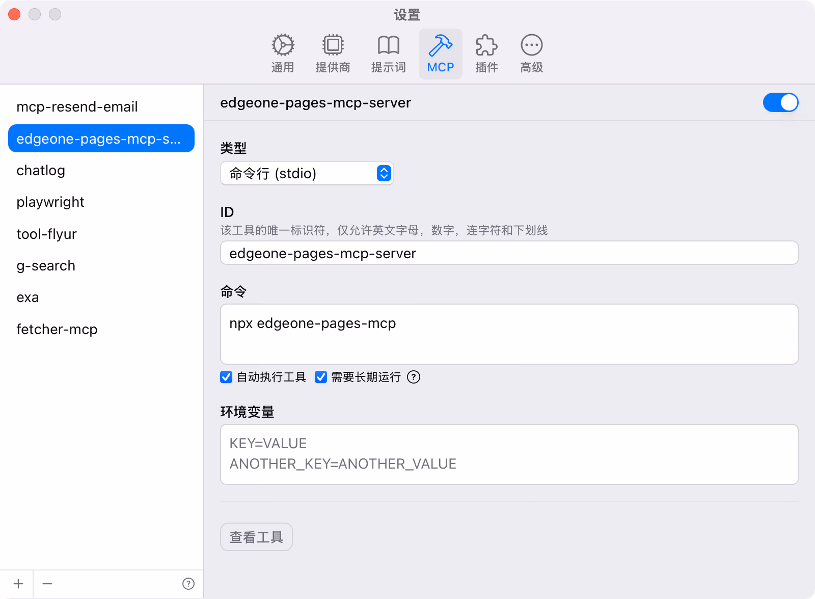The height and width of the screenshot is (599, 815).
Task: Open the 类型 命令行 (stdio) dropdown
Action: point(307,174)
